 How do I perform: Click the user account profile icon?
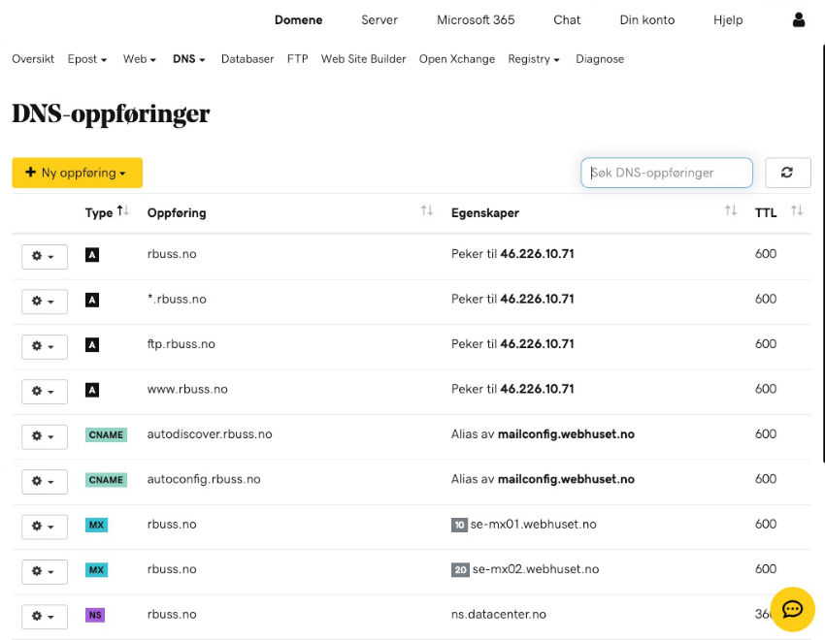pyautogui.click(x=799, y=19)
